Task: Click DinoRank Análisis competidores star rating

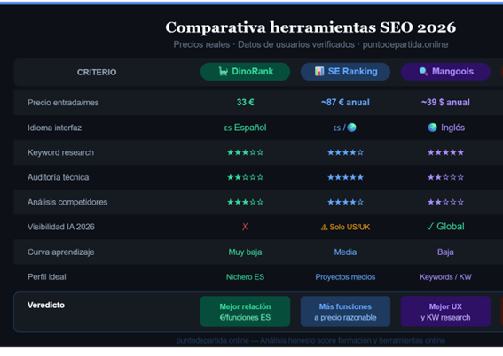Action: (245, 202)
